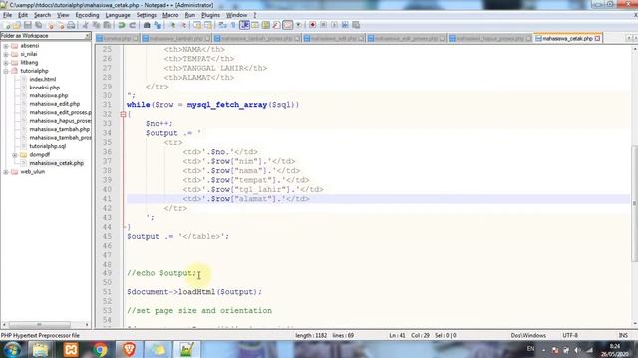Open the Search menu
638x358 pixels.
coord(42,15)
